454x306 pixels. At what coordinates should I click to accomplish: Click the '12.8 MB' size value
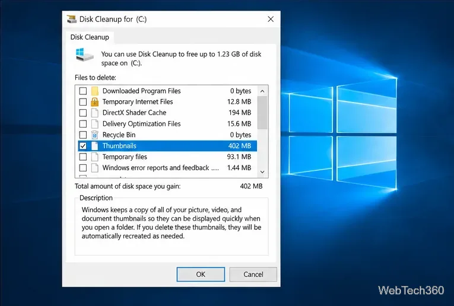pos(239,102)
